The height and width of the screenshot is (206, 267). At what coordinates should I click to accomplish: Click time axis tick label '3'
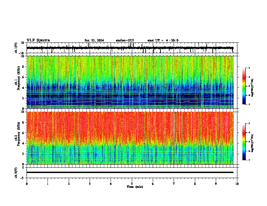coord(90,184)
